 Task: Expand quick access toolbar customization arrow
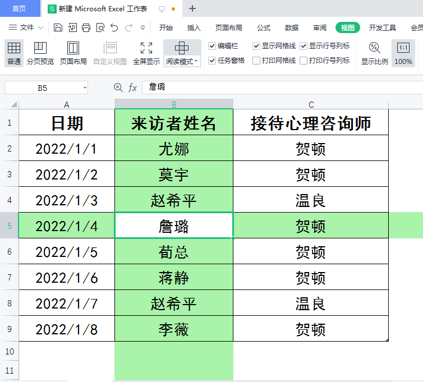pos(142,28)
